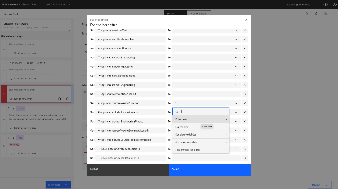Viewport: 338px width, 189px height.
Task: Open the dropdown for options.sourceResultsNumber value
Action: pyautogui.click(x=236, y=103)
